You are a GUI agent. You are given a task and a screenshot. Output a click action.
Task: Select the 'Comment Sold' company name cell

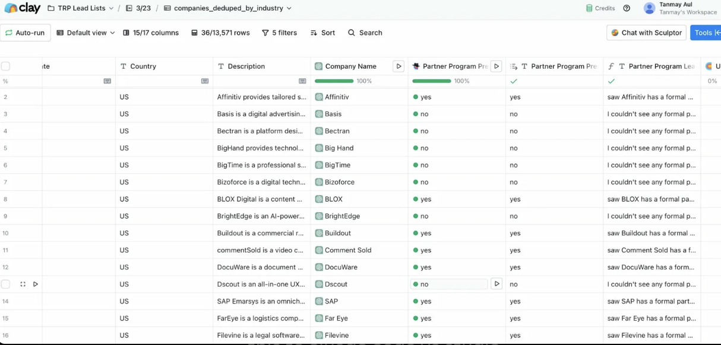pyautogui.click(x=359, y=250)
